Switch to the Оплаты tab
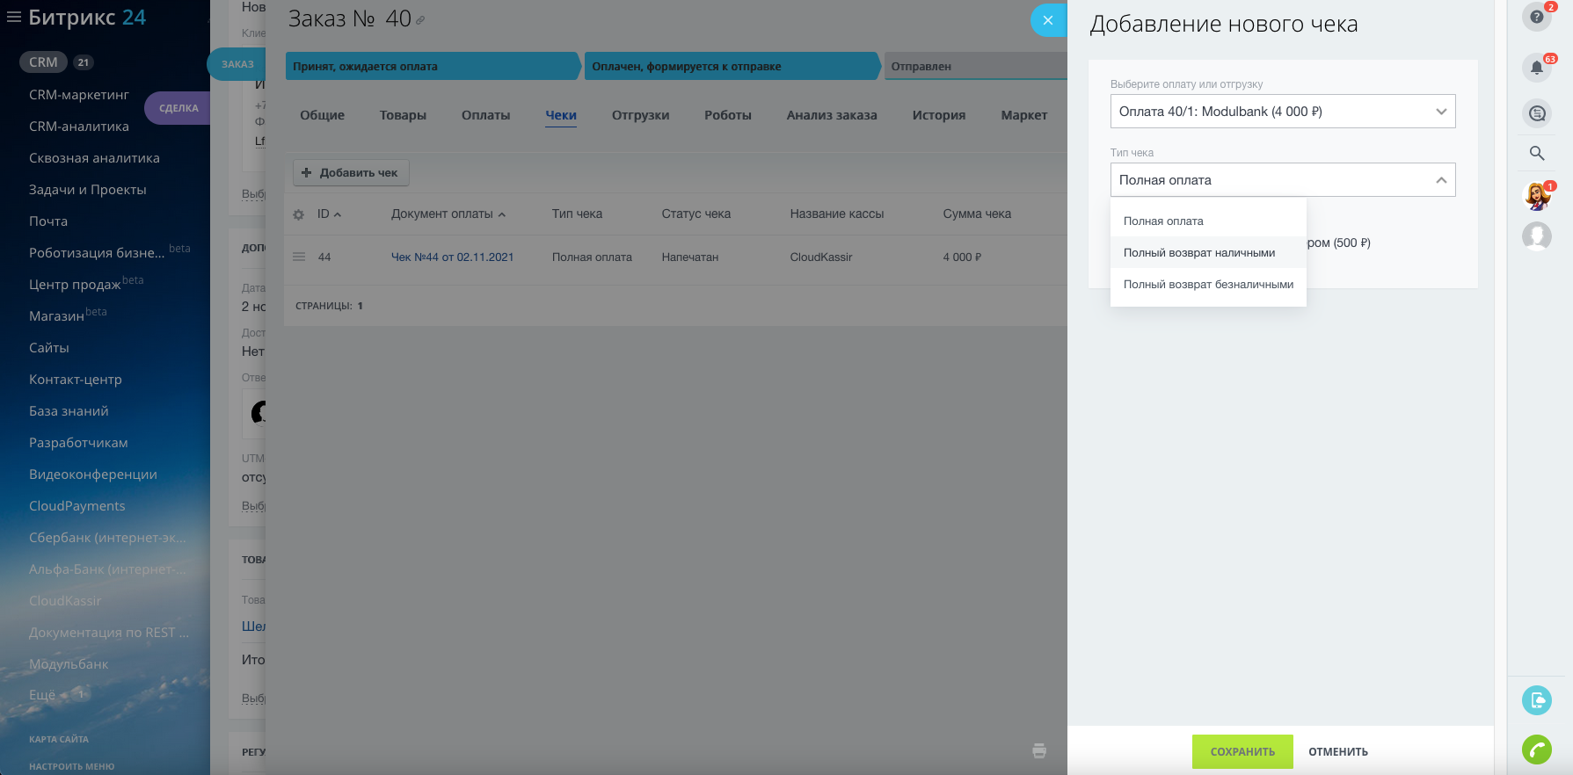Screen dimensions: 1573x775 pyautogui.click(x=485, y=115)
